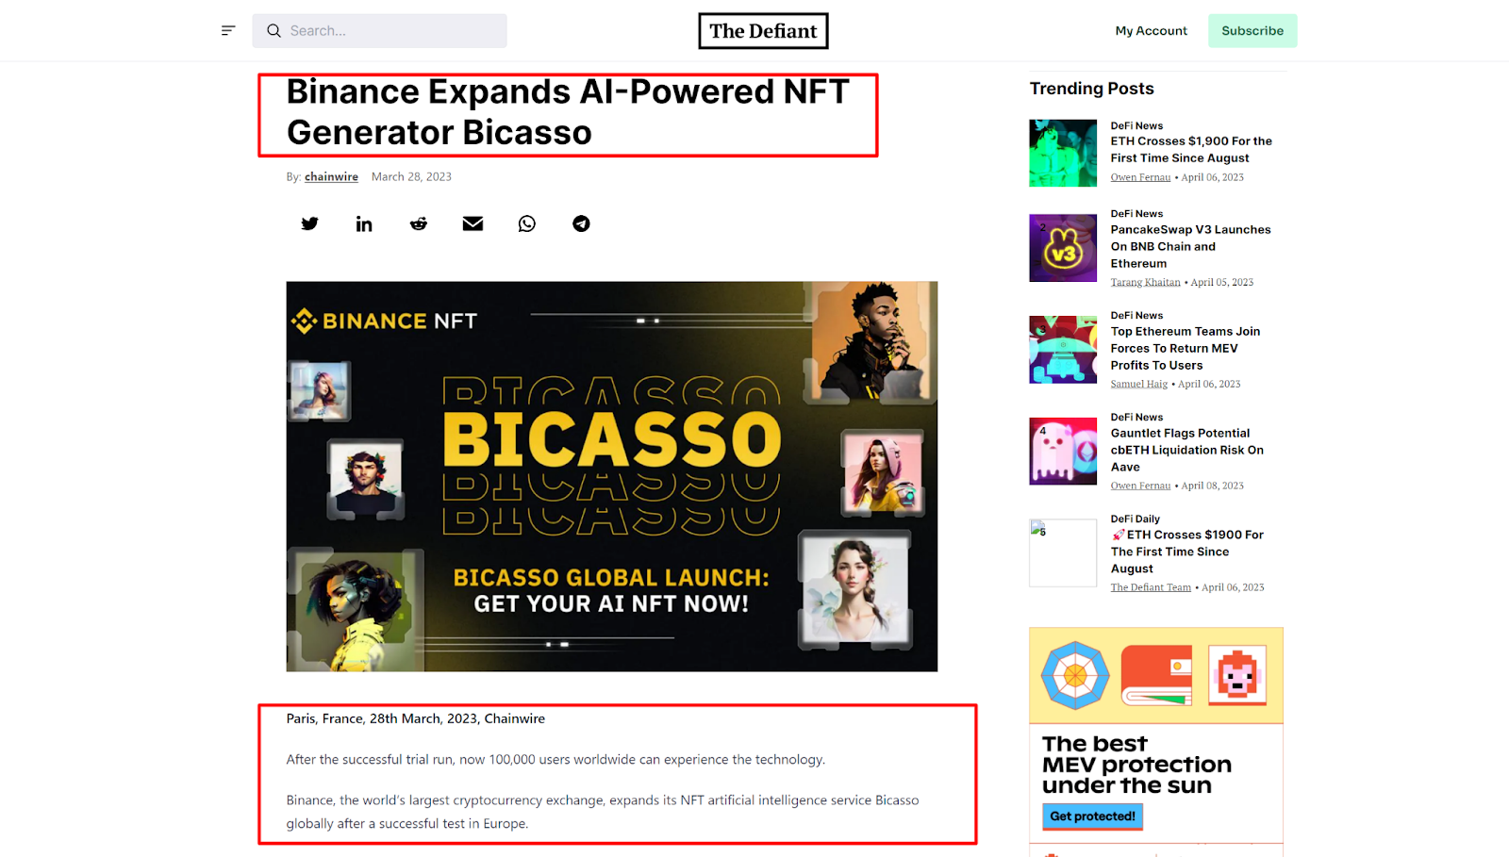Click the DeFi Daily category label
This screenshot has height=857, width=1509.
[1135, 519]
